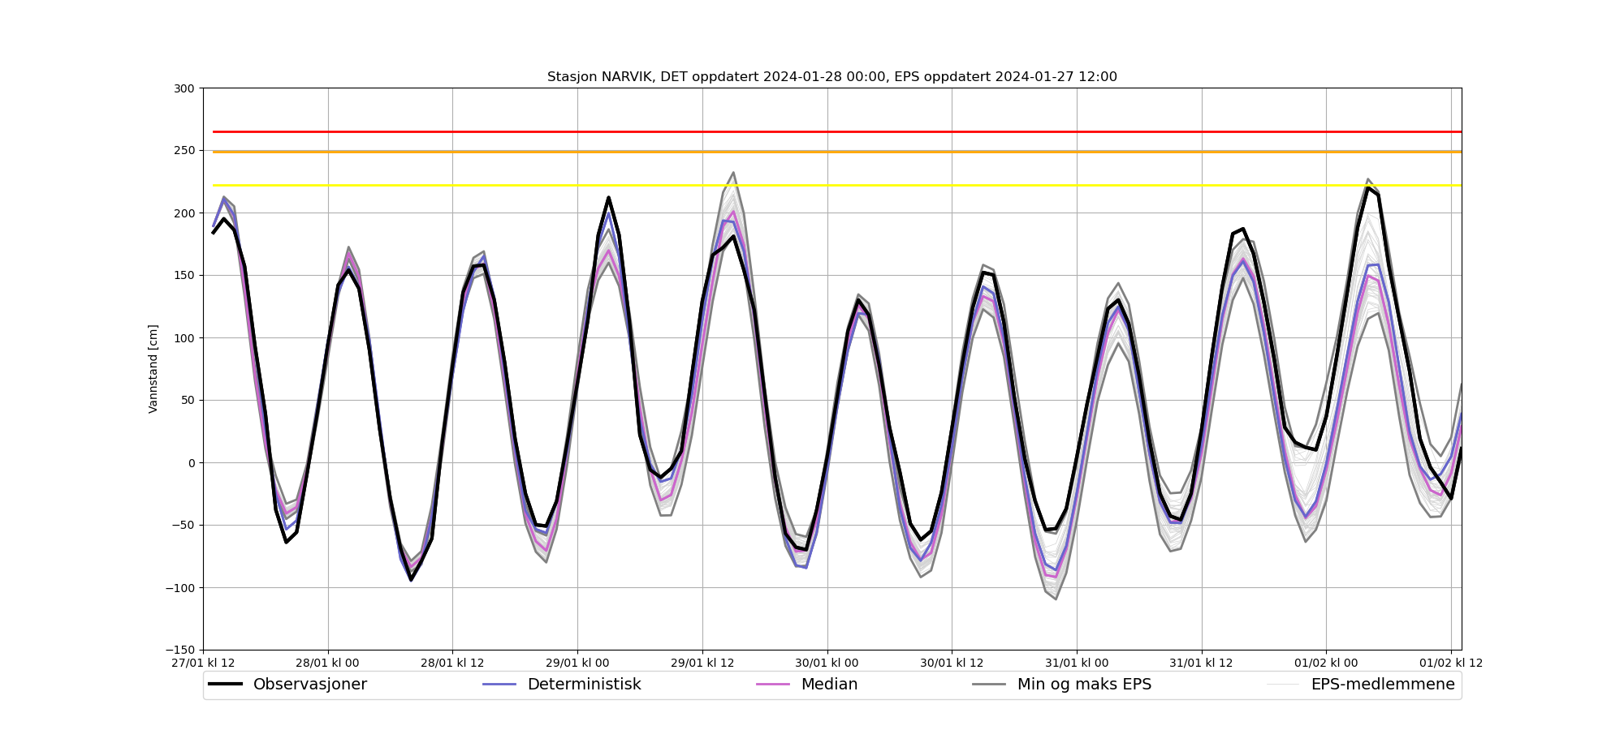Click y-axis tick label '−100'
The width and height of the screenshot is (1624, 730).
pyautogui.click(x=180, y=588)
